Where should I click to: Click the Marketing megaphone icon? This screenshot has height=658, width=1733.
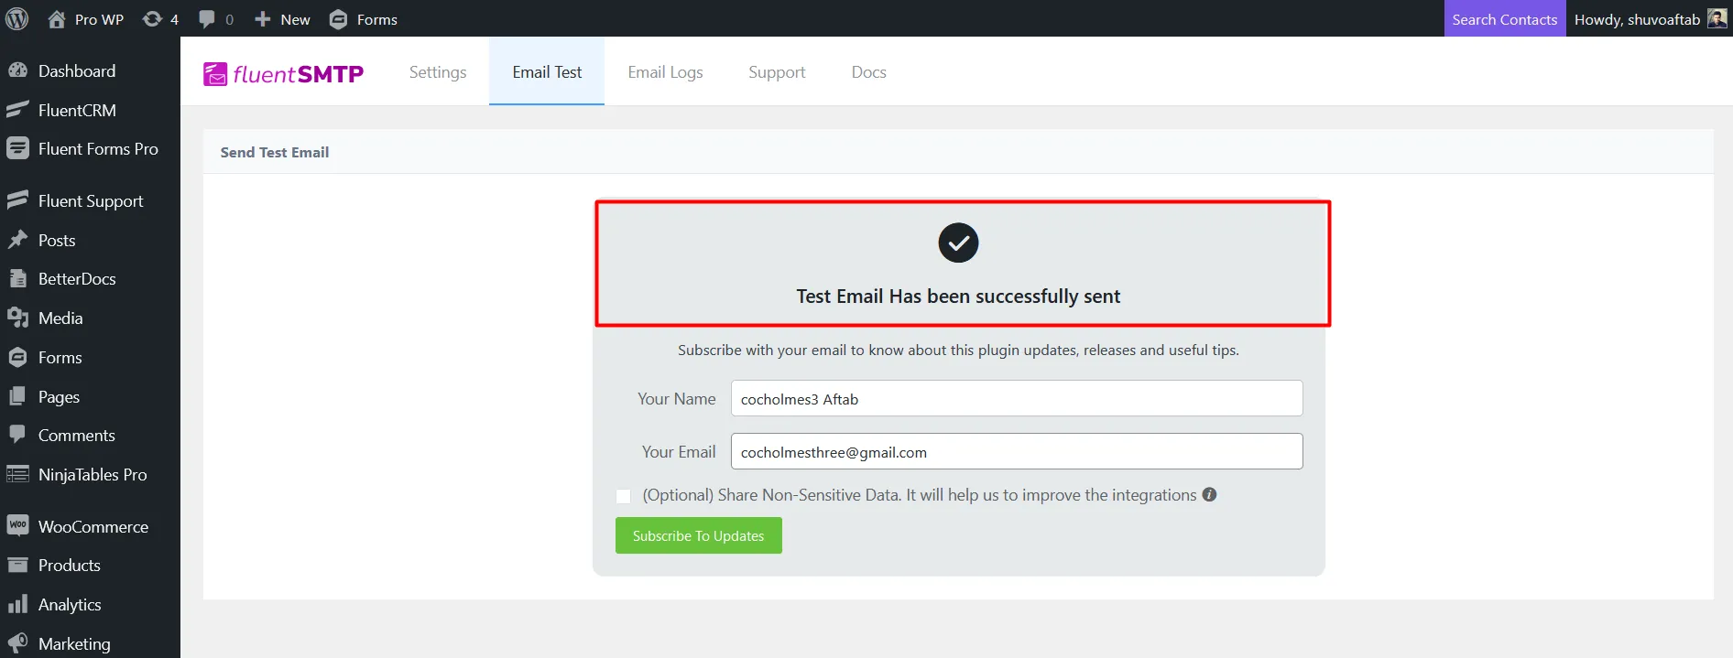pos(17,643)
